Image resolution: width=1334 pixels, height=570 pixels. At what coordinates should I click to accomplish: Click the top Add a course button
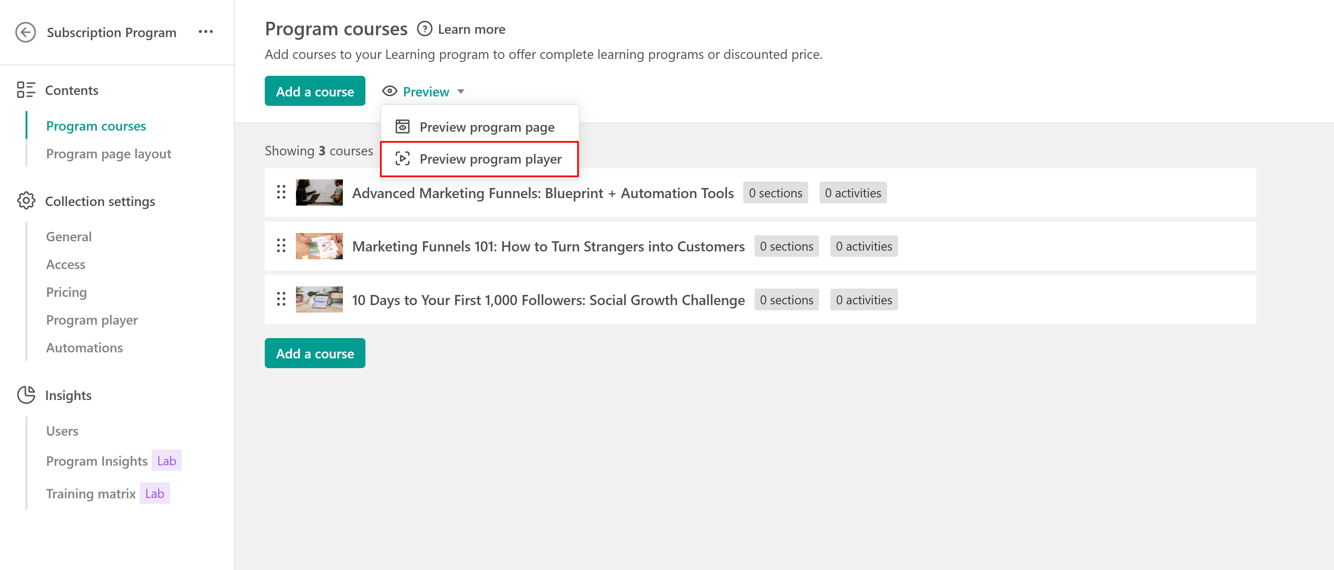[x=315, y=92]
